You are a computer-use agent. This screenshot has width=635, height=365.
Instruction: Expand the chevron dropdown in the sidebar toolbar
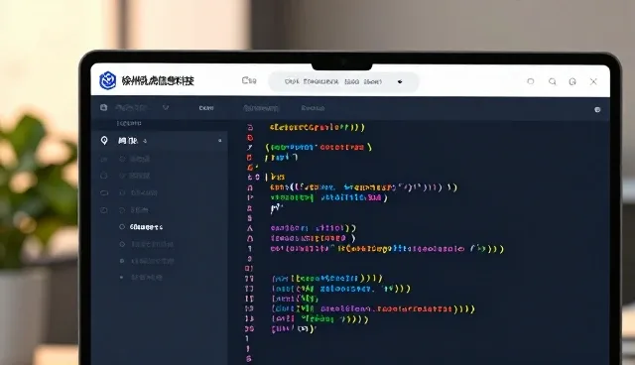point(166,108)
